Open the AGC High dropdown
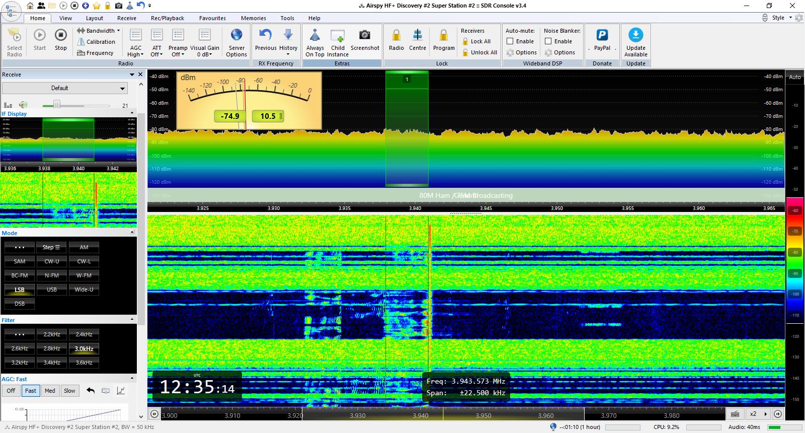This screenshot has width=805, height=433. (136, 51)
